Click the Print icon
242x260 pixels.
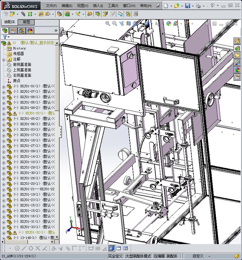click(198, 6)
